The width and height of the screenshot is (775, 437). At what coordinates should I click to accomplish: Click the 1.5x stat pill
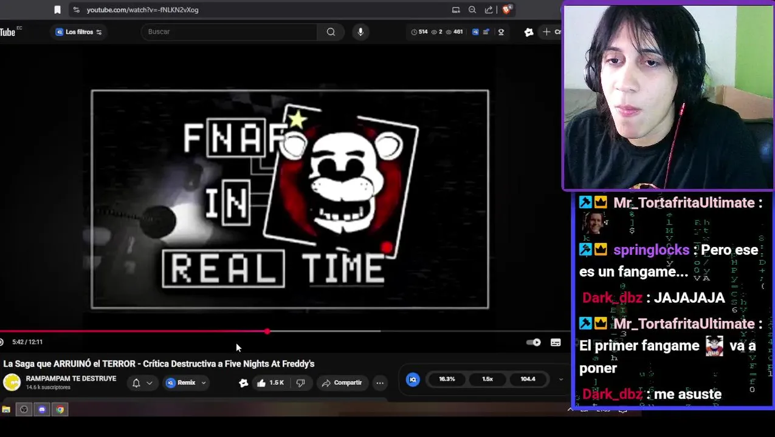tap(487, 379)
